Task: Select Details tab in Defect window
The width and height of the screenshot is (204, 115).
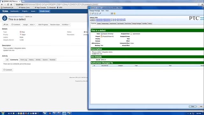Action: tap(99, 24)
